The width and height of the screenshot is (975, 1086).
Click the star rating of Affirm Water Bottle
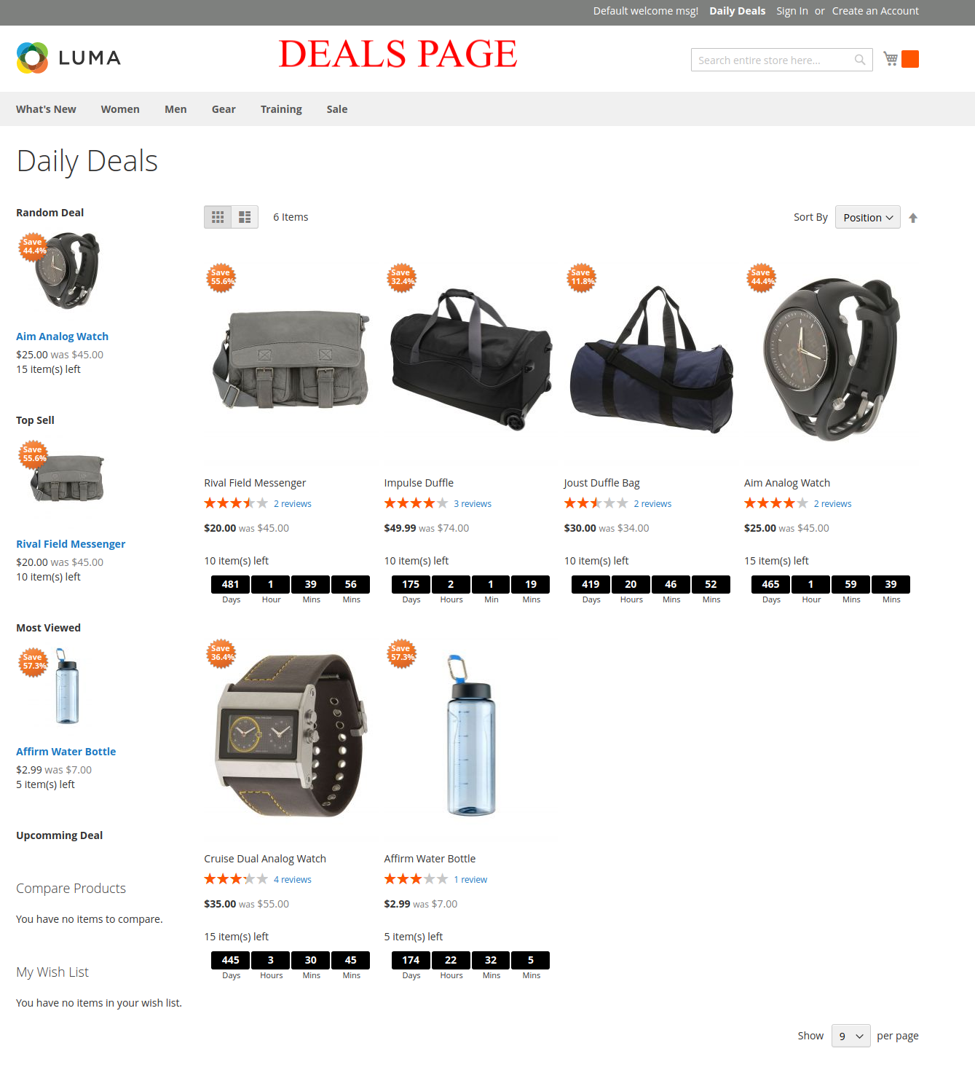416,879
